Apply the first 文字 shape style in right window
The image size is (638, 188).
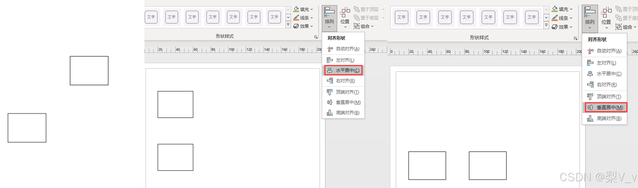(x=401, y=17)
